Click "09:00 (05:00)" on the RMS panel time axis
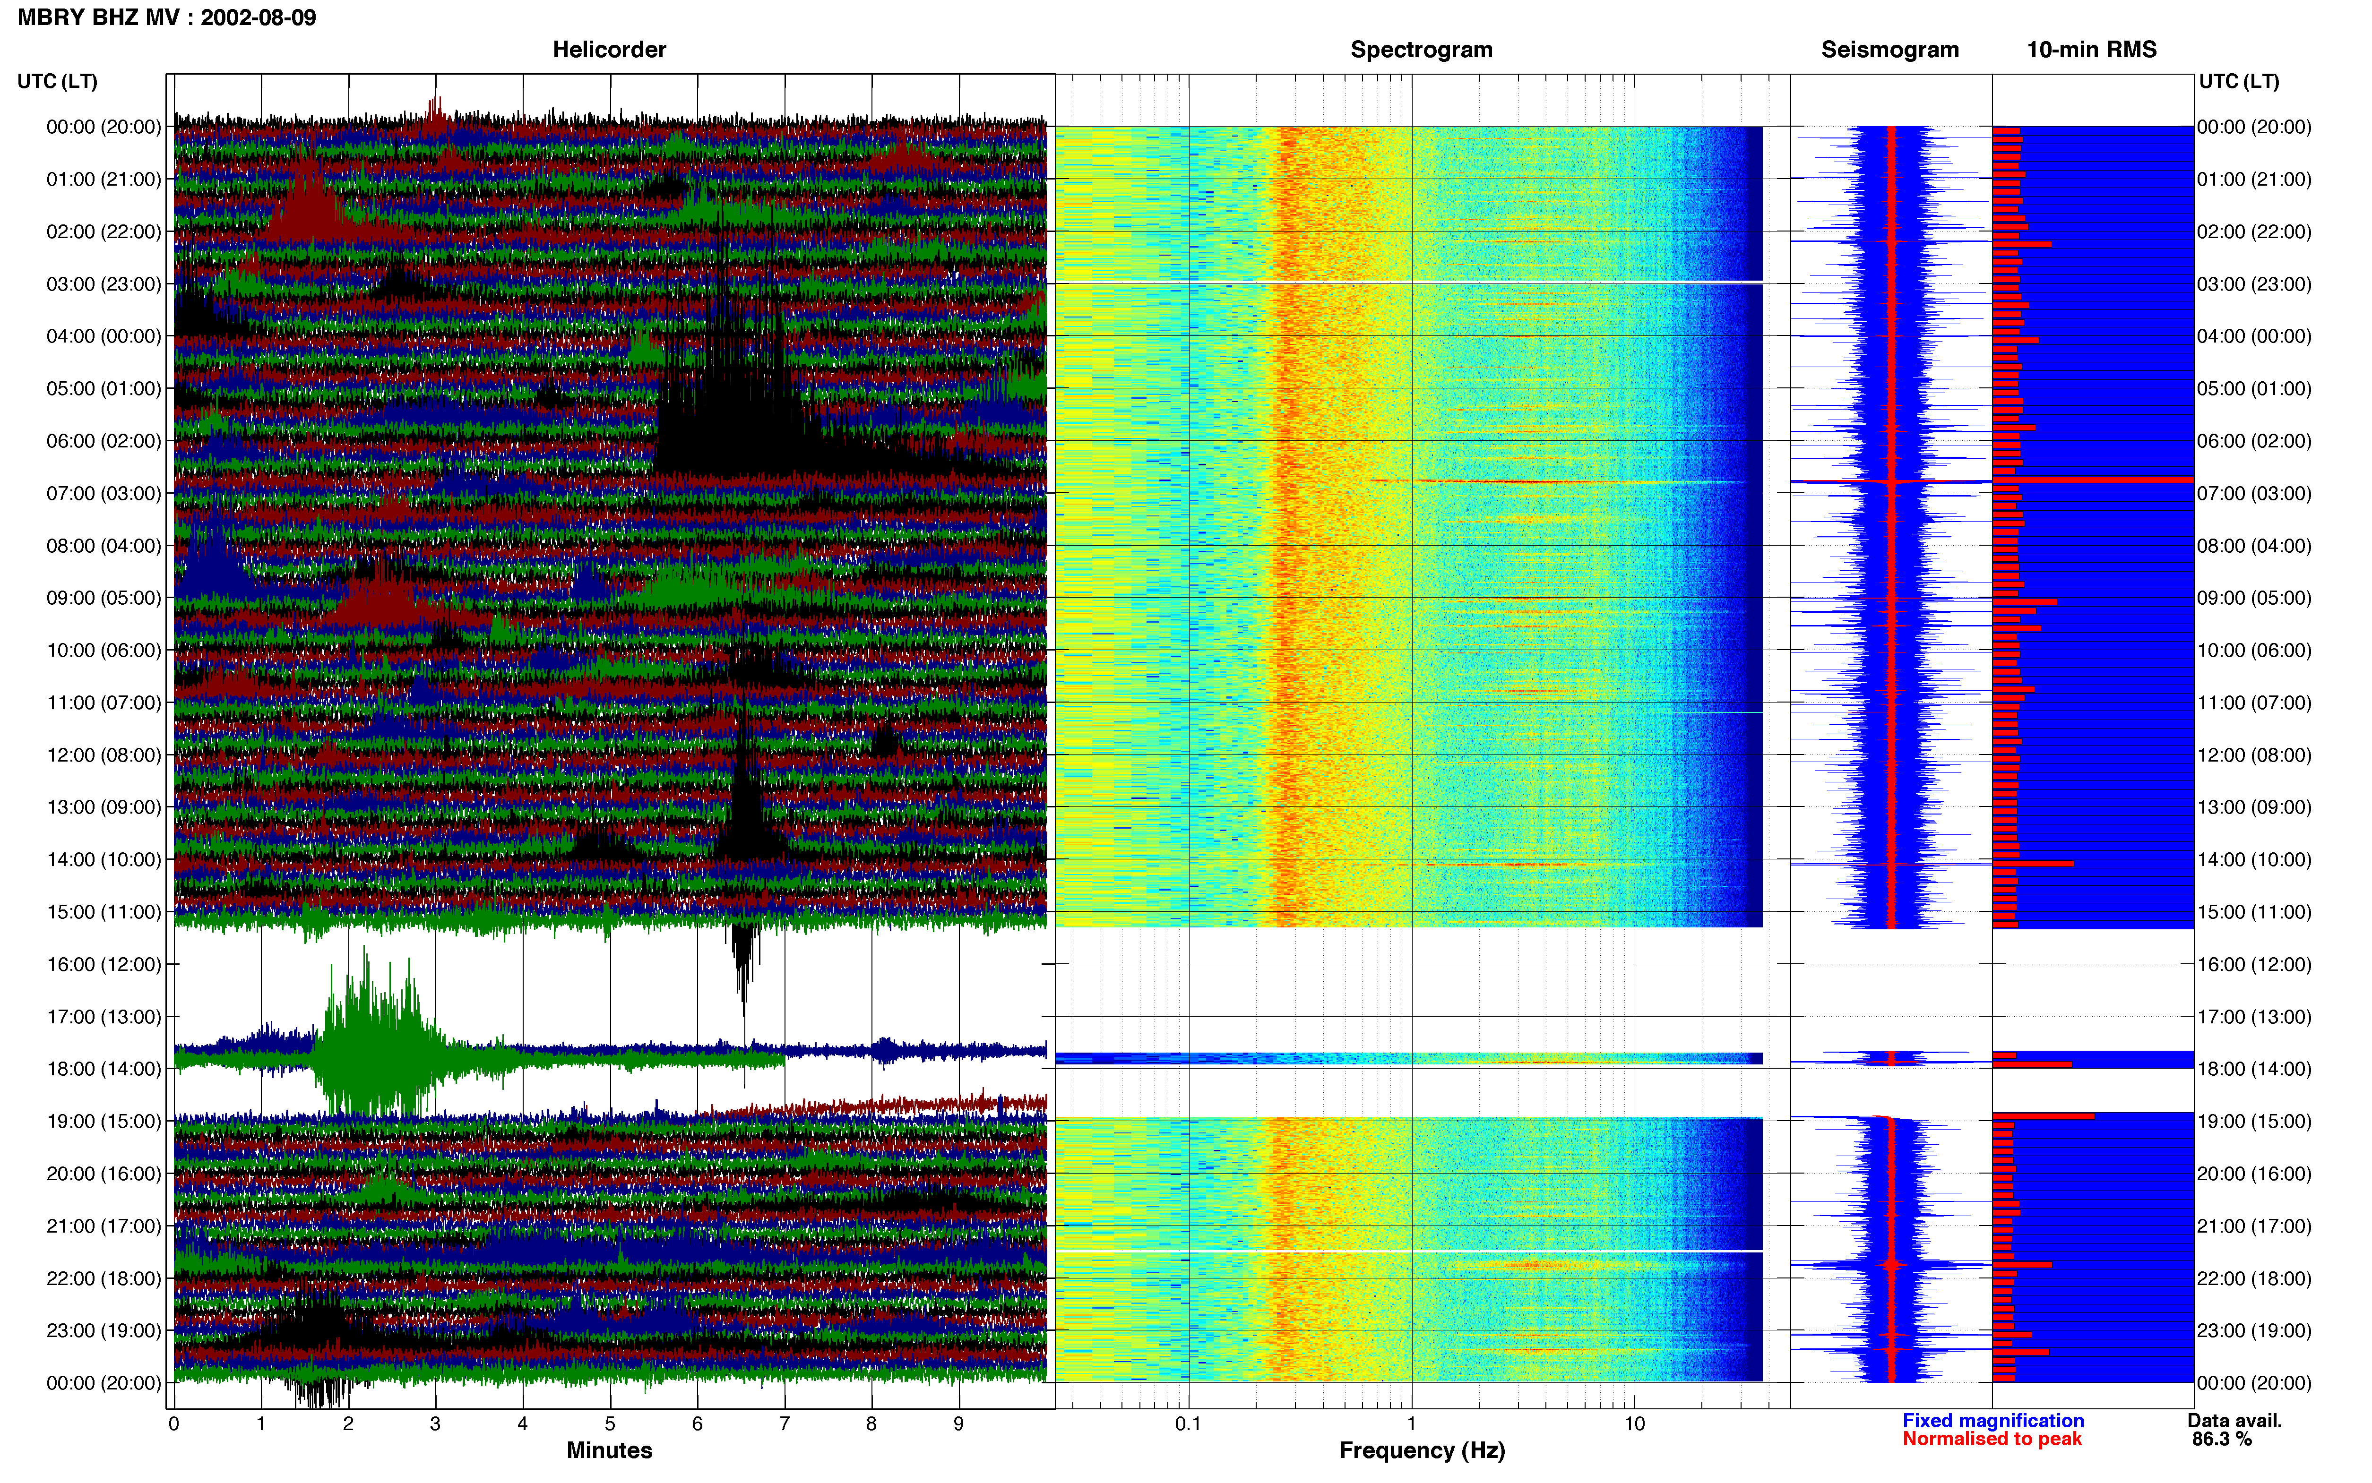 [x=2254, y=598]
